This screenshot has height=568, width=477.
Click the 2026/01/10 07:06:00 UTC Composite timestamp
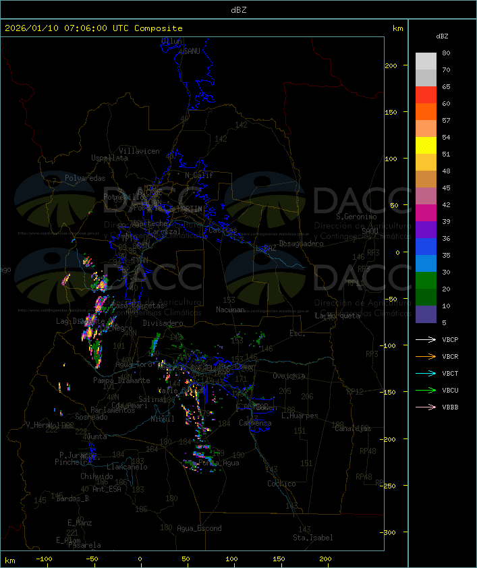94,28
